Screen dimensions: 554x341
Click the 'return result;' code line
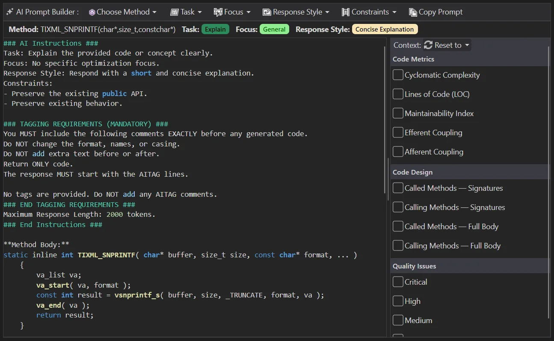click(65, 315)
